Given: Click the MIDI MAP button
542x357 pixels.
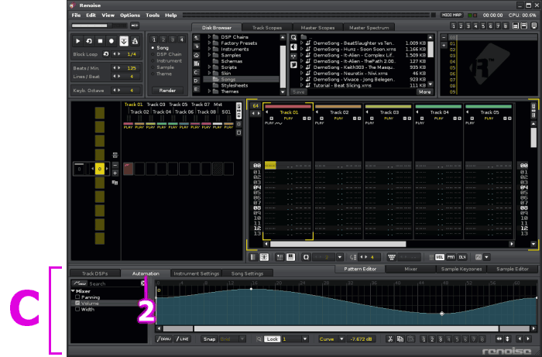Looking at the screenshot, I should click(x=451, y=15).
